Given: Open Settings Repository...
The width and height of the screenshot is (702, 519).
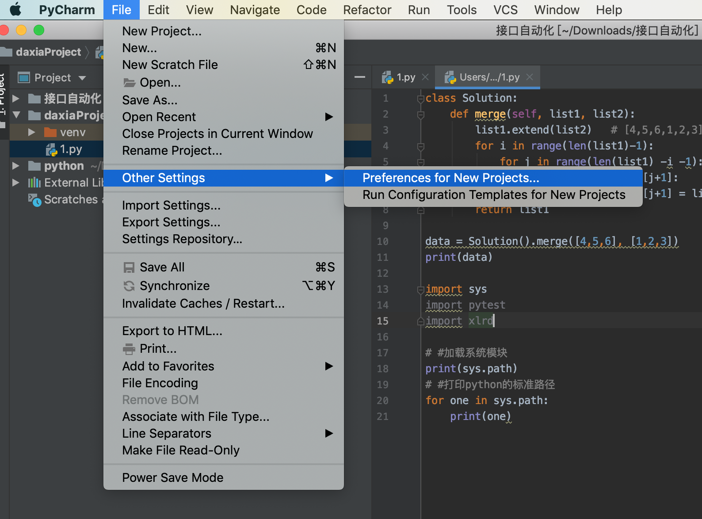Looking at the screenshot, I should click(224, 239).
